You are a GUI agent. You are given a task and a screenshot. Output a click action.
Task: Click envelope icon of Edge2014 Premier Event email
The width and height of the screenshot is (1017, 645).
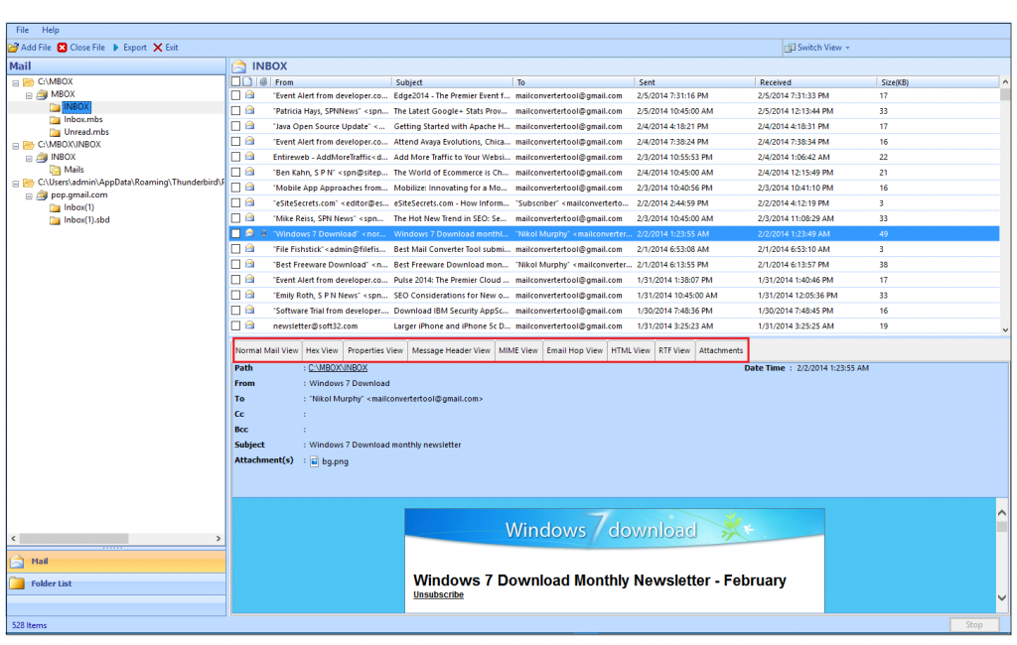249,95
